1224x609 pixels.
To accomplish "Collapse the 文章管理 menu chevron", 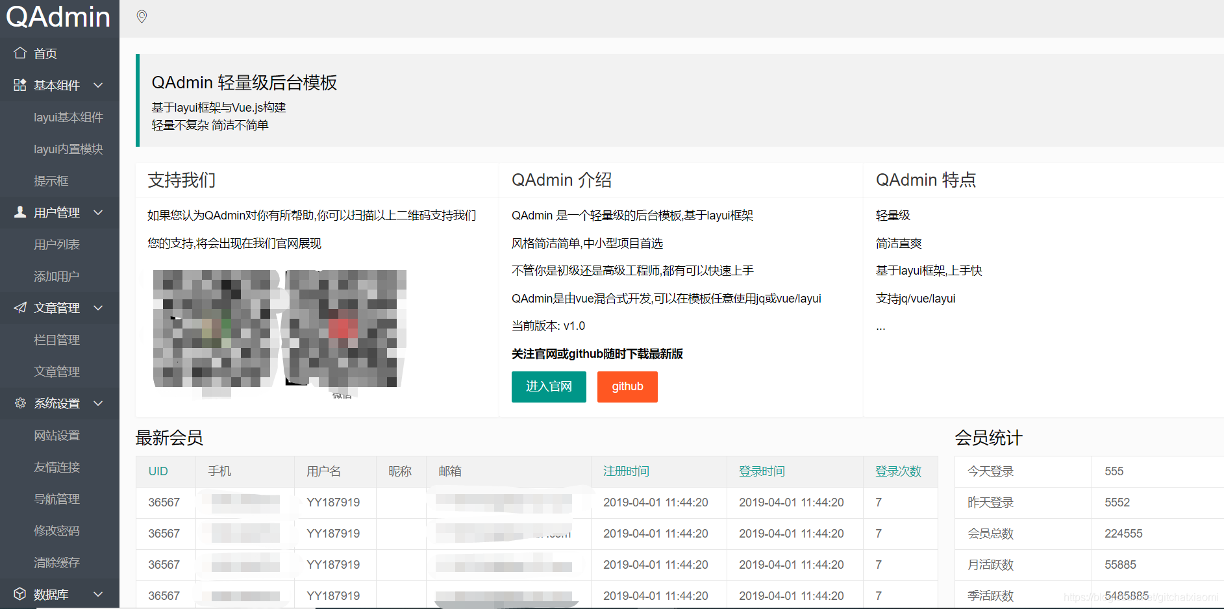I will pyautogui.click(x=98, y=308).
